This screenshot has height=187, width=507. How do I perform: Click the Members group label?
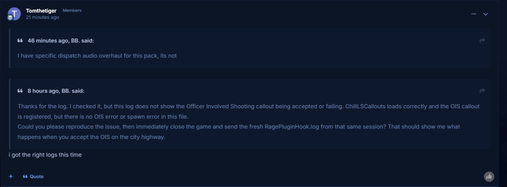click(72, 10)
